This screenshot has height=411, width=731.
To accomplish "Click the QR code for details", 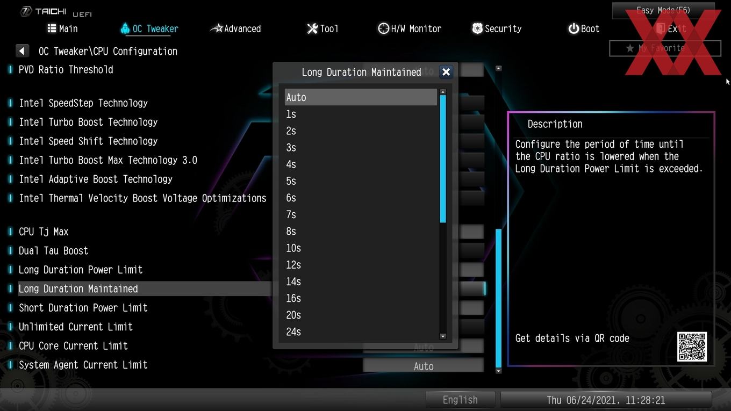I will [692, 347].
